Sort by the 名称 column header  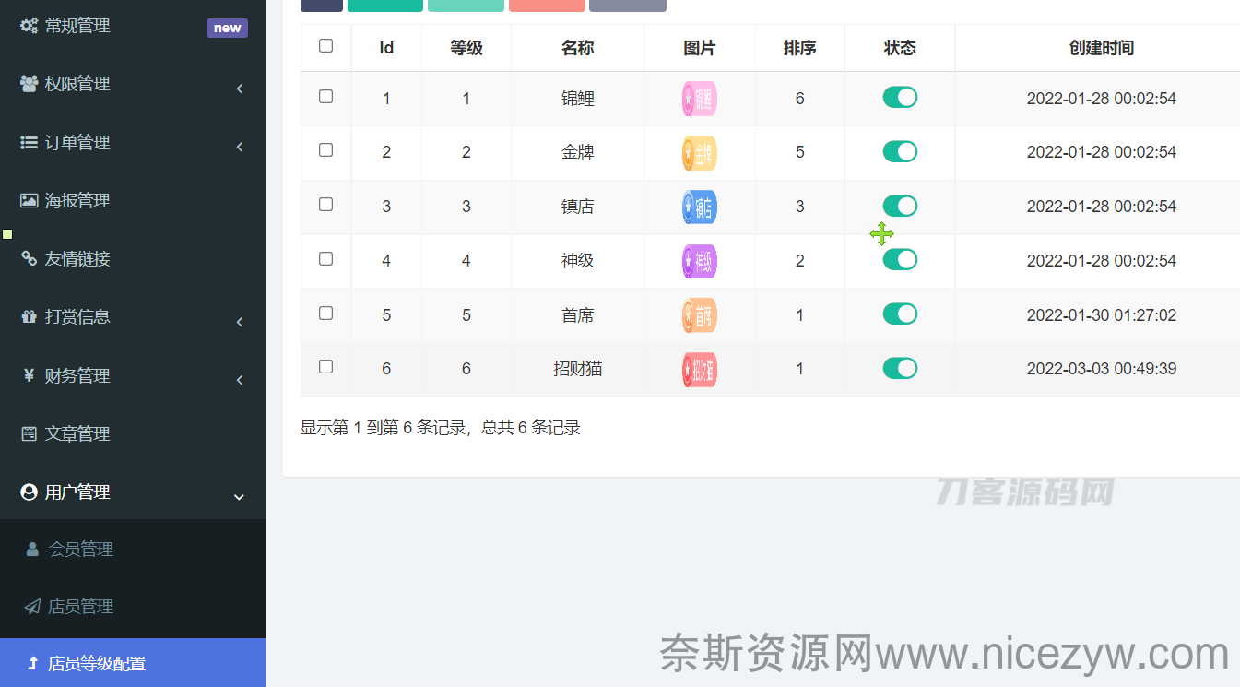pyautogui.click(x=578, y=48)
